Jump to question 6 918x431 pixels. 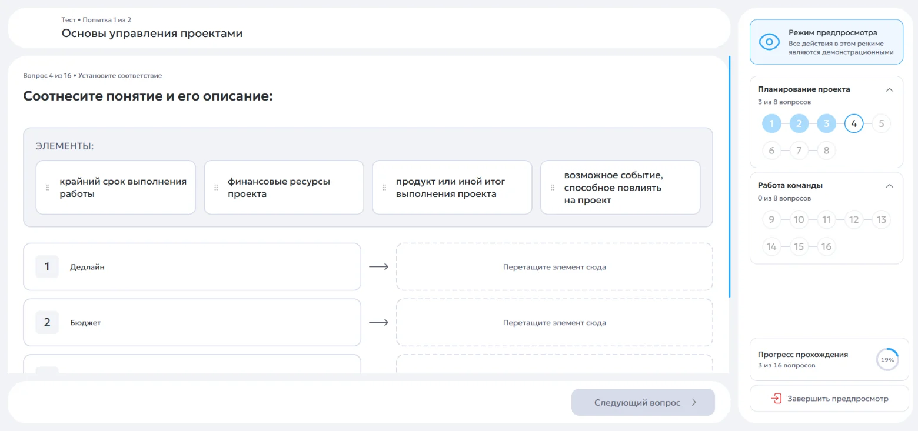click(771, 151)
